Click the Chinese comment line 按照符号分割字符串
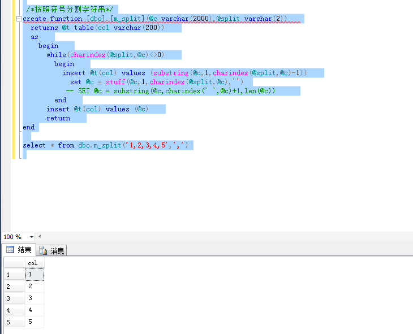This screenshot has height=334, width=413. (x=70, y=10)
